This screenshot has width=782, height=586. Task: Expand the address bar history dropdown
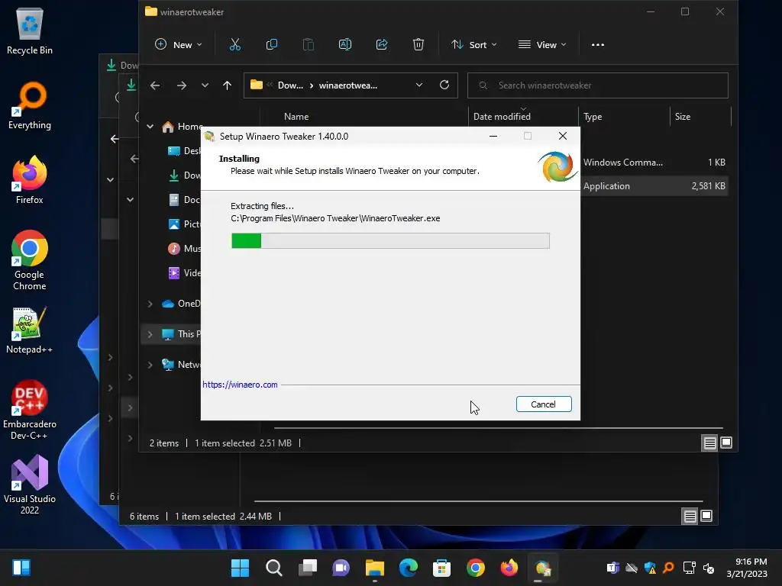coord(419,85)
